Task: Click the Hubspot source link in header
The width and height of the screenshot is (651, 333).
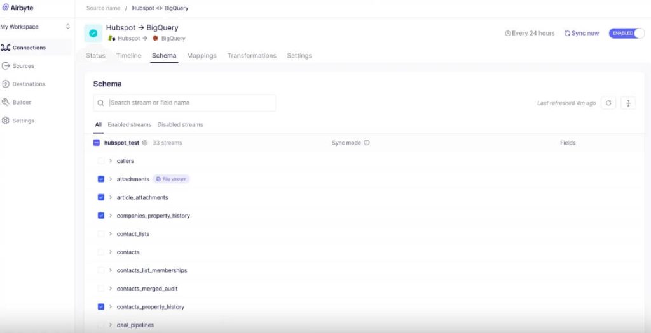Action: click(x=128, y=38)
